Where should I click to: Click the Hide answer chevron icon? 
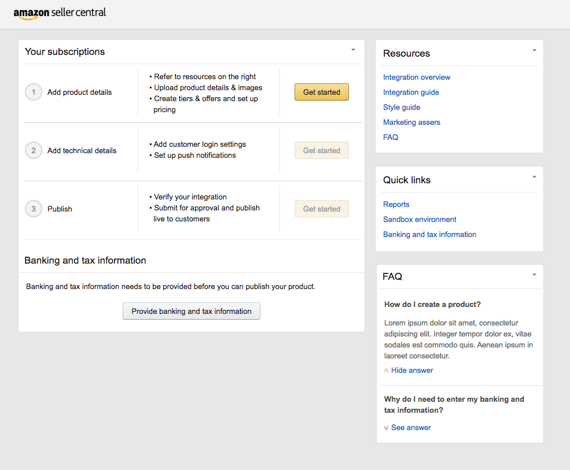(x=386, y=371)
